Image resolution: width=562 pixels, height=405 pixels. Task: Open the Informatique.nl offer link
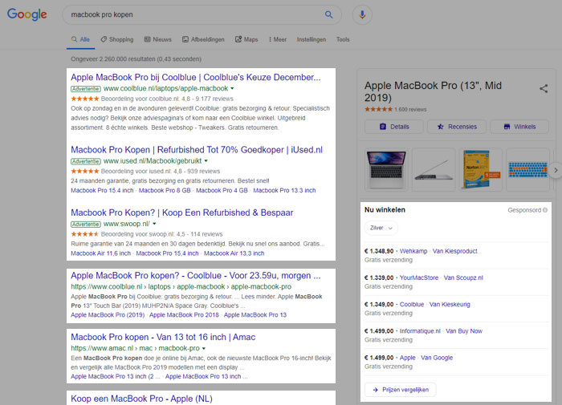click(x=420, y=331)
